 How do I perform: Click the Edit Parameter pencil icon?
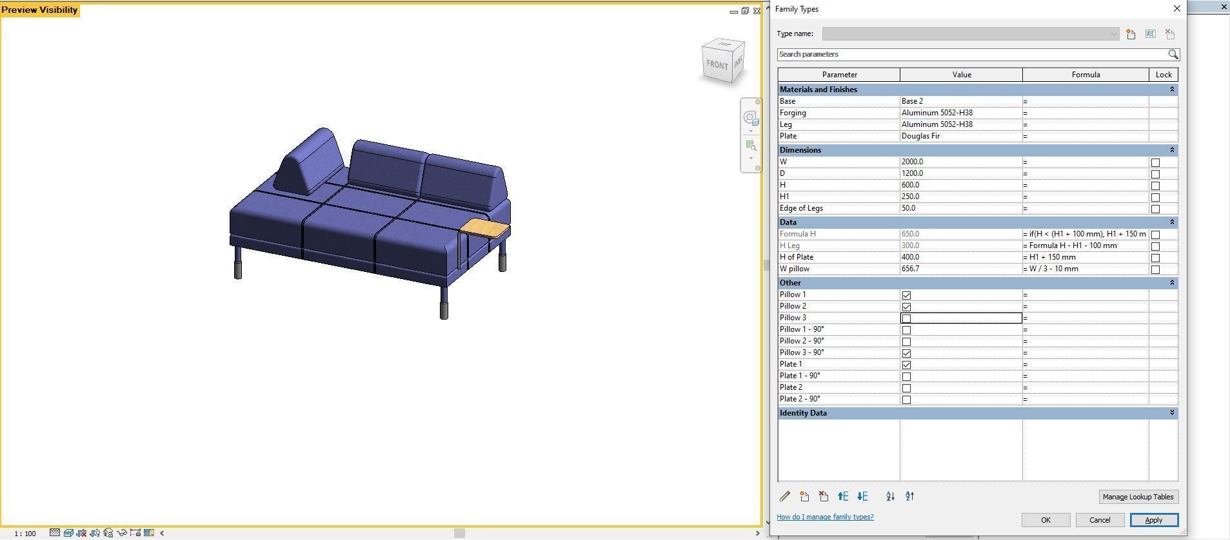click(785, 496)
